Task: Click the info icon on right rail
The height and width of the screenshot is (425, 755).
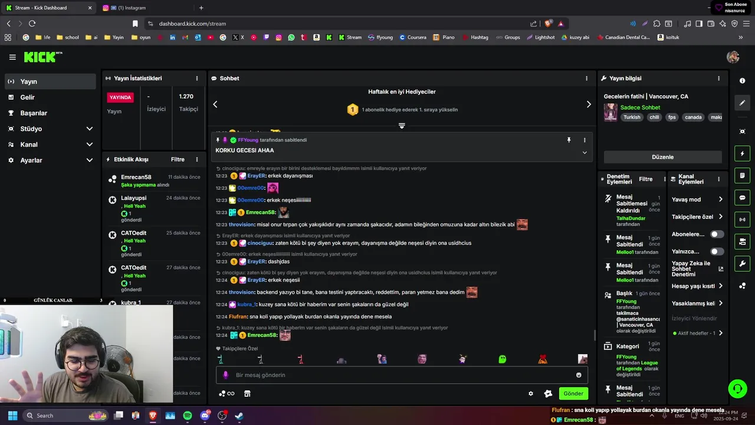Action: [742, 81]
